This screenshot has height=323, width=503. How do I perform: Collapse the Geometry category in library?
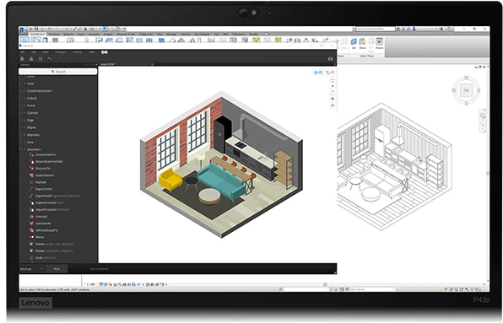[x=24, y=149]
